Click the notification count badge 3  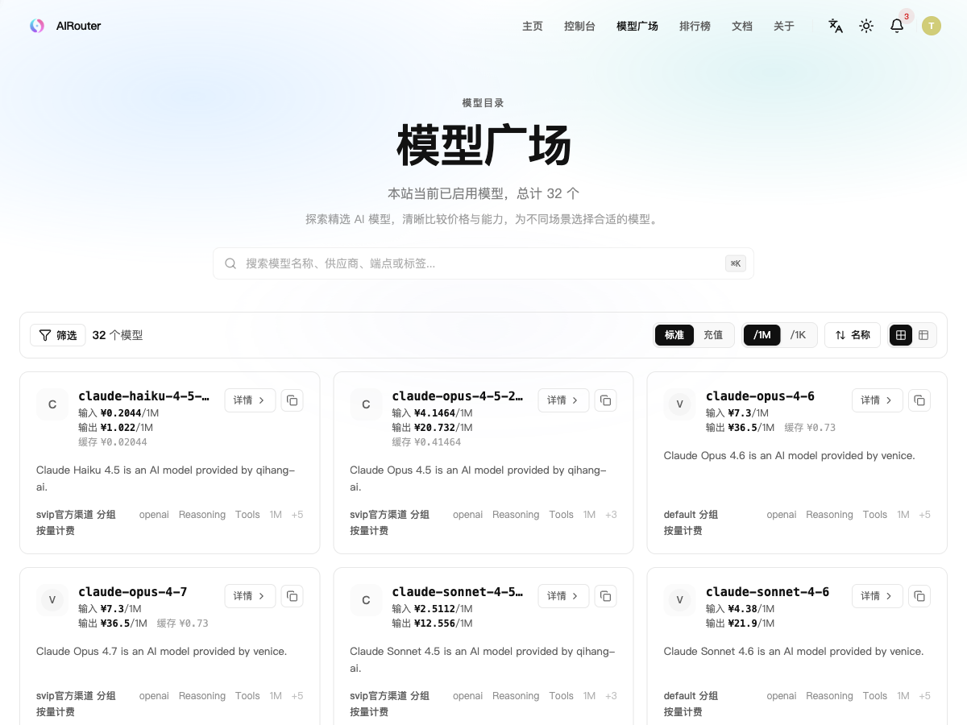pos(907,16)
